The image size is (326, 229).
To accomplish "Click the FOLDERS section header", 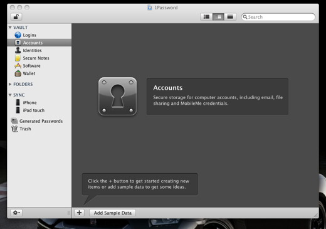I will coord(23,84).
